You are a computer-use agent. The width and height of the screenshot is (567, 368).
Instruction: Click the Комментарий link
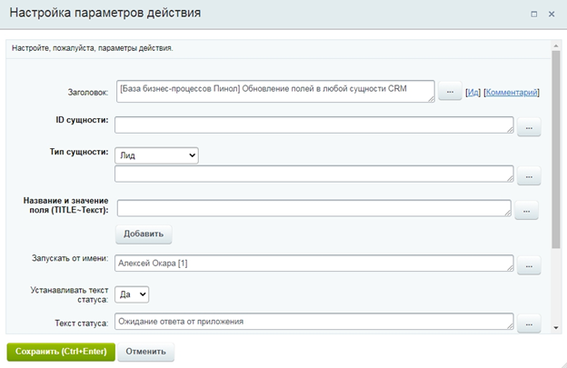[x=512, y=92]
